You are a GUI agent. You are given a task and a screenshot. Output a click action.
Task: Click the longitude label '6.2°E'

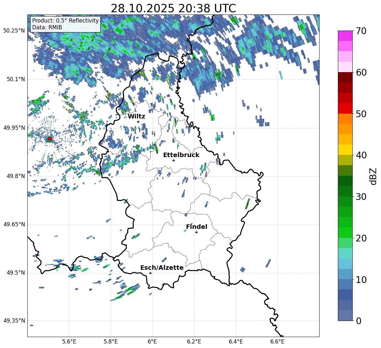click(x=194, y=342)
